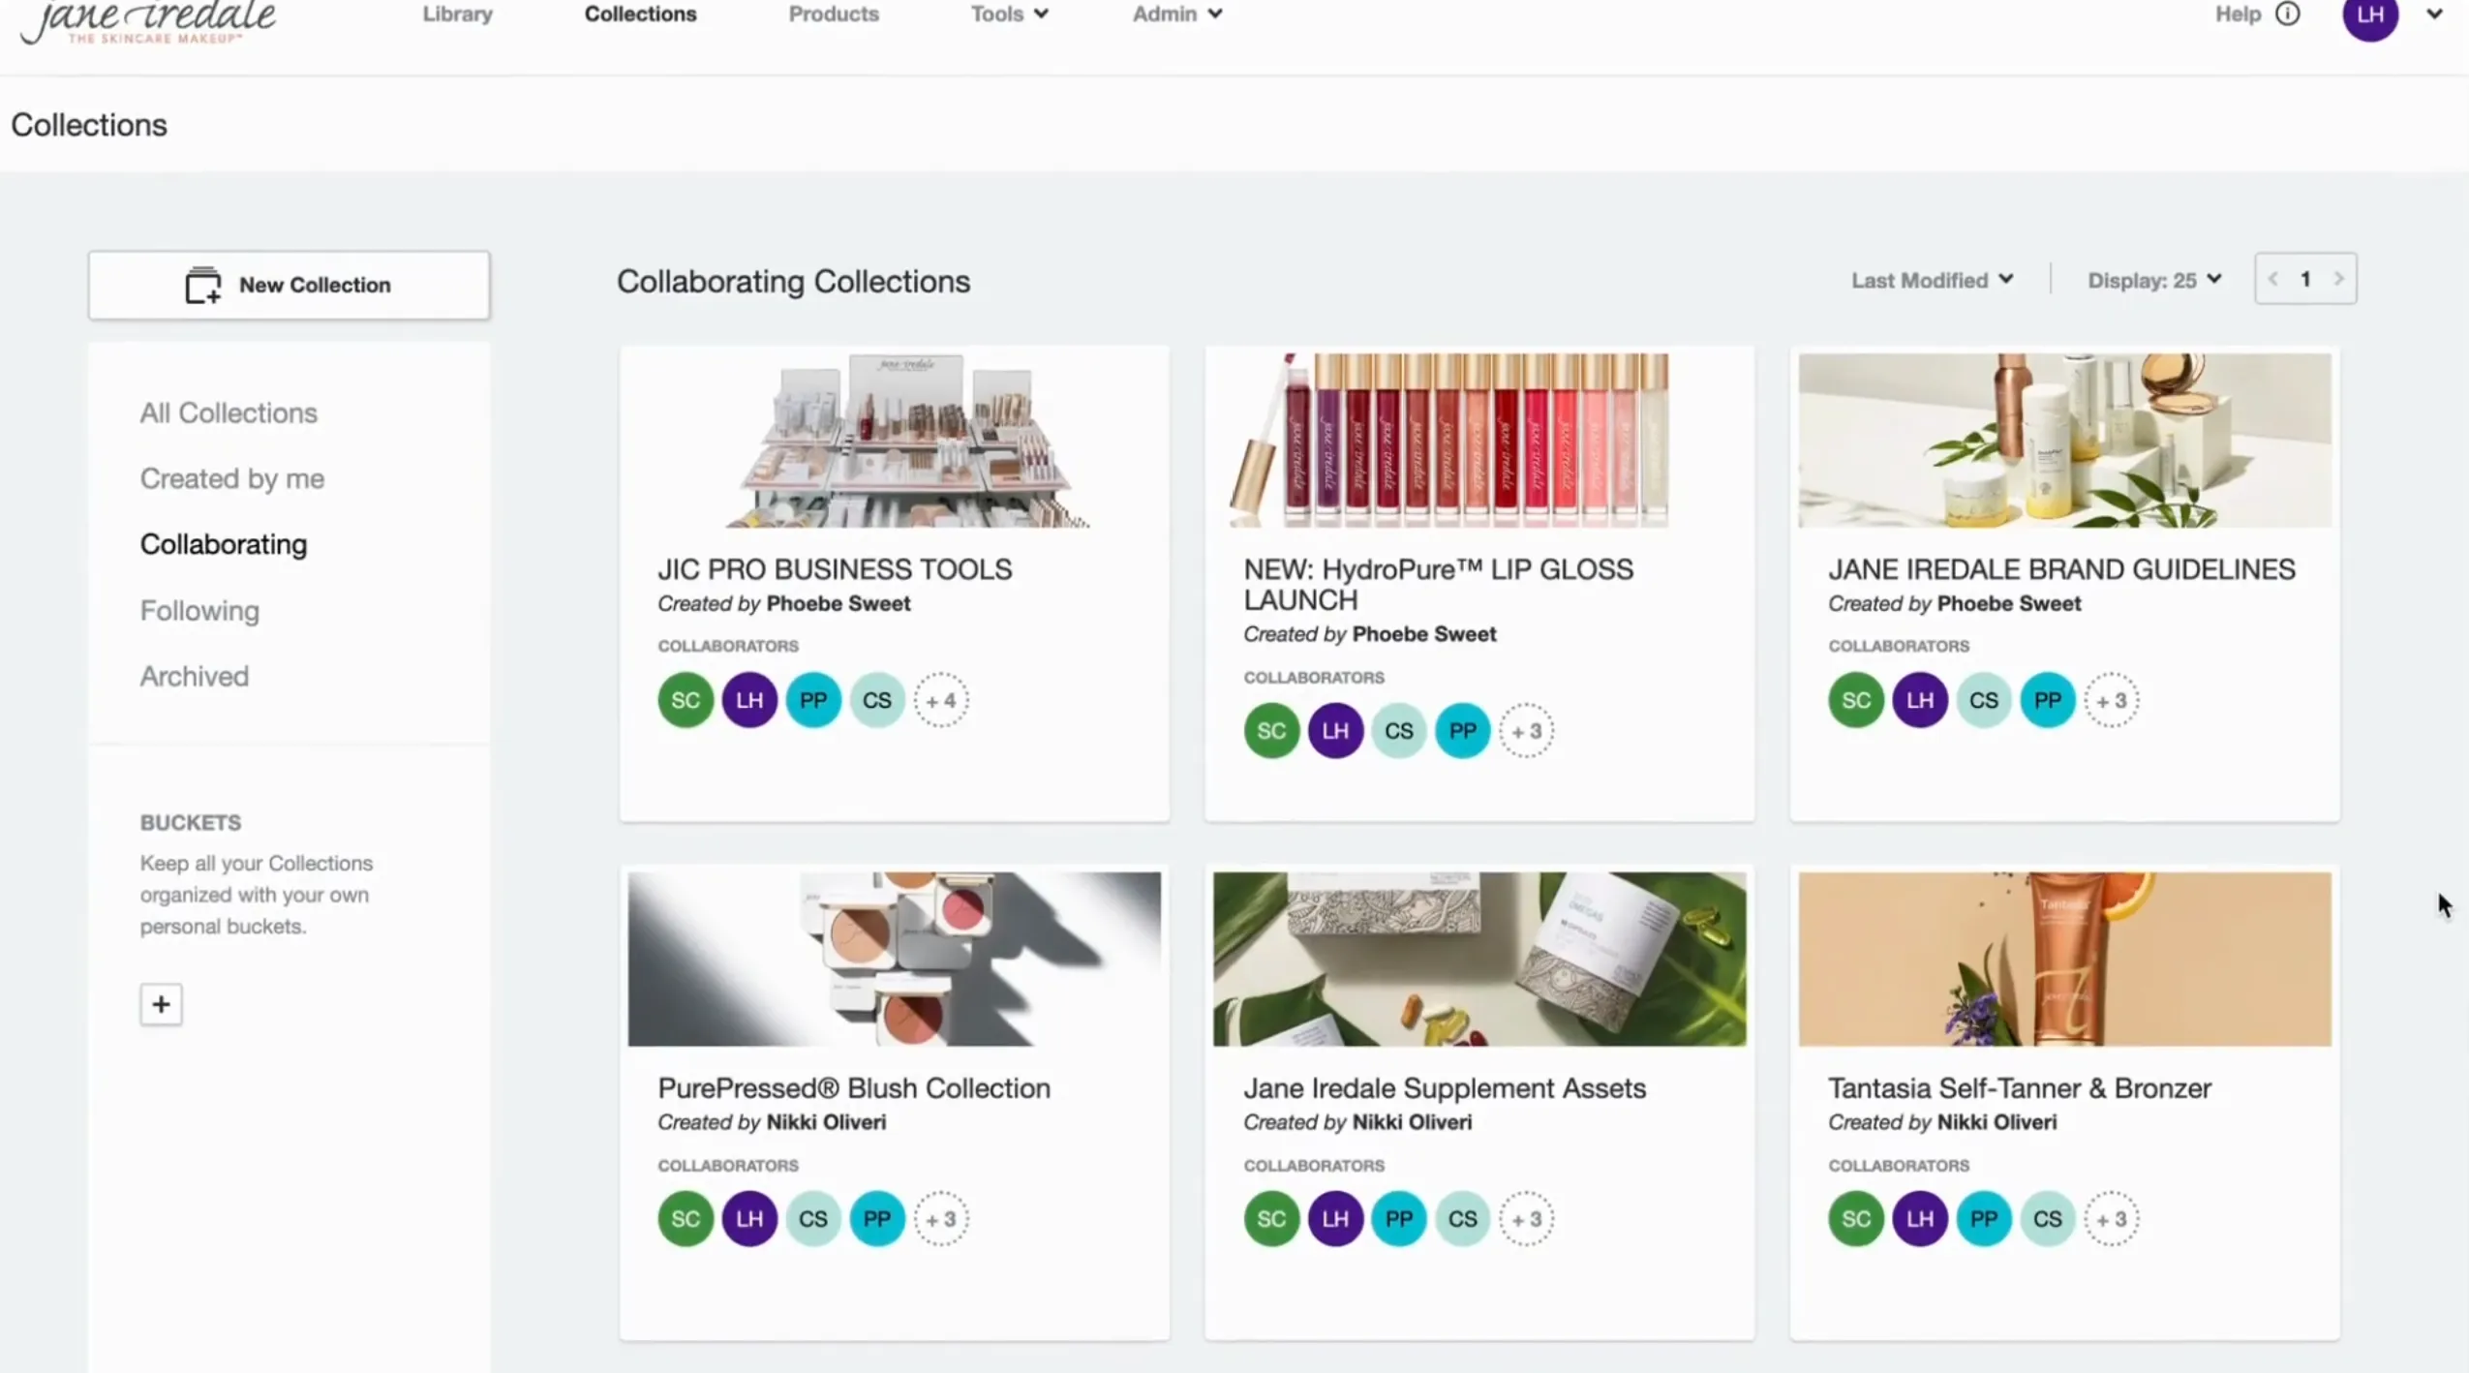Open the Jane Iredale Supplement Assets title
This screenshot has height=1373, width=2469.
1445,1088
